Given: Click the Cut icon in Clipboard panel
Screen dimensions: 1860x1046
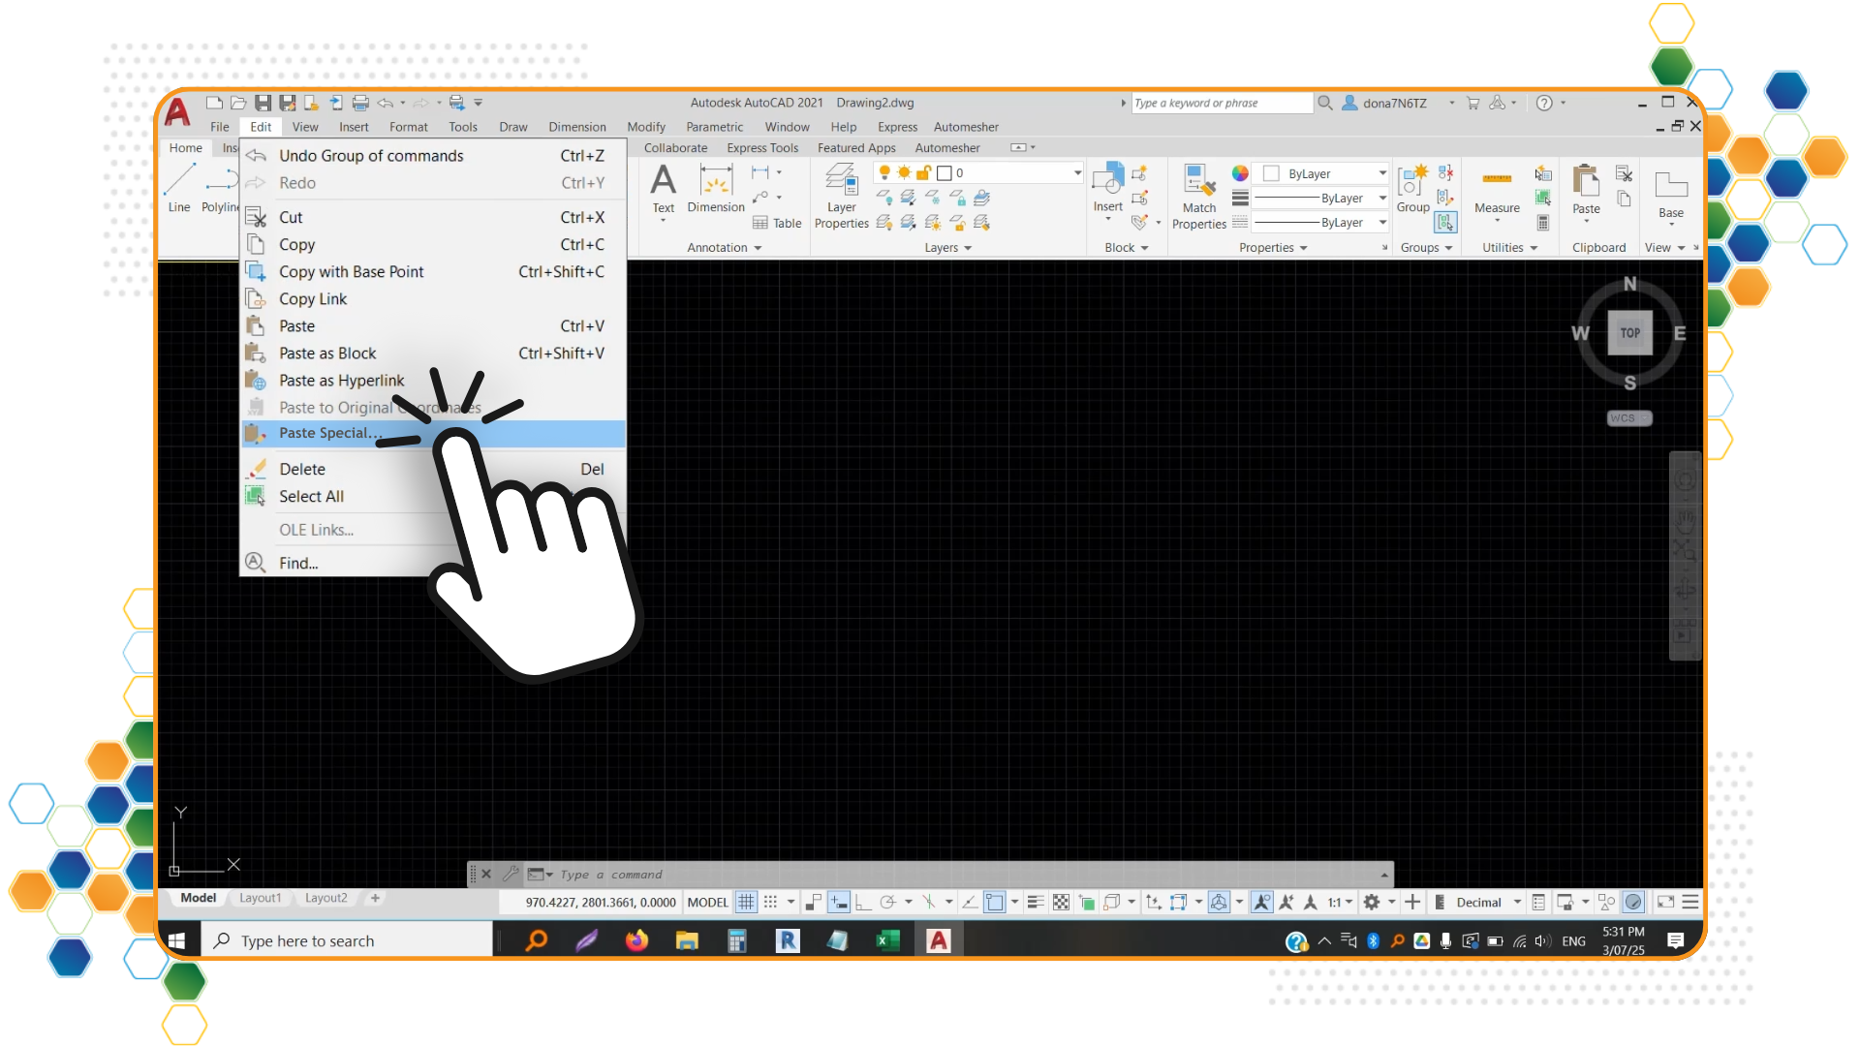Looking at the screenshot, I should (x=1625, y=174).
